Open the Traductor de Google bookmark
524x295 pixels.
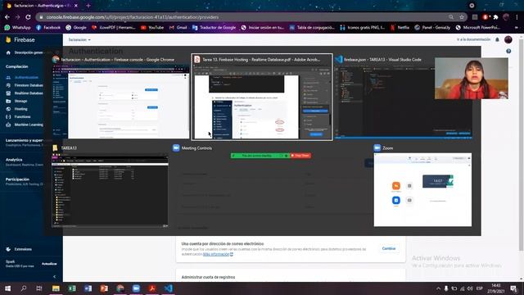tap(214, 27)
